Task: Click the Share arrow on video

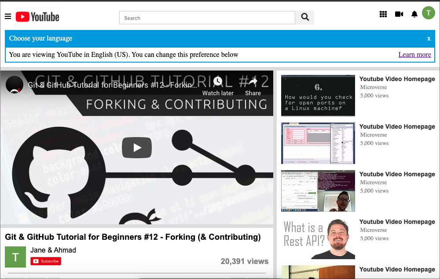Action: (253, 82)
